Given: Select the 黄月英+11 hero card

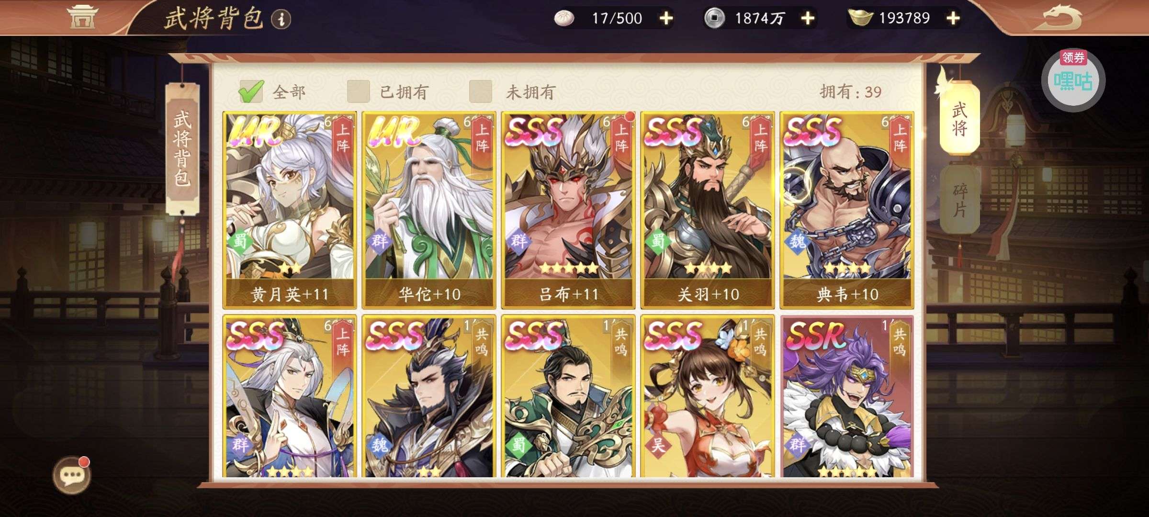Looking at the screenshot, I should (x=290, y=210).
